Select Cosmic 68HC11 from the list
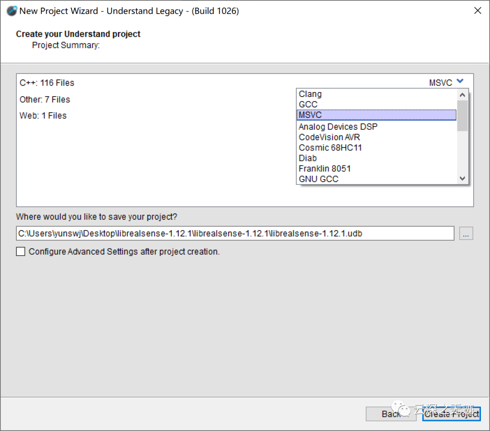This screenshot has width=490, height=431. click(330, 148)
